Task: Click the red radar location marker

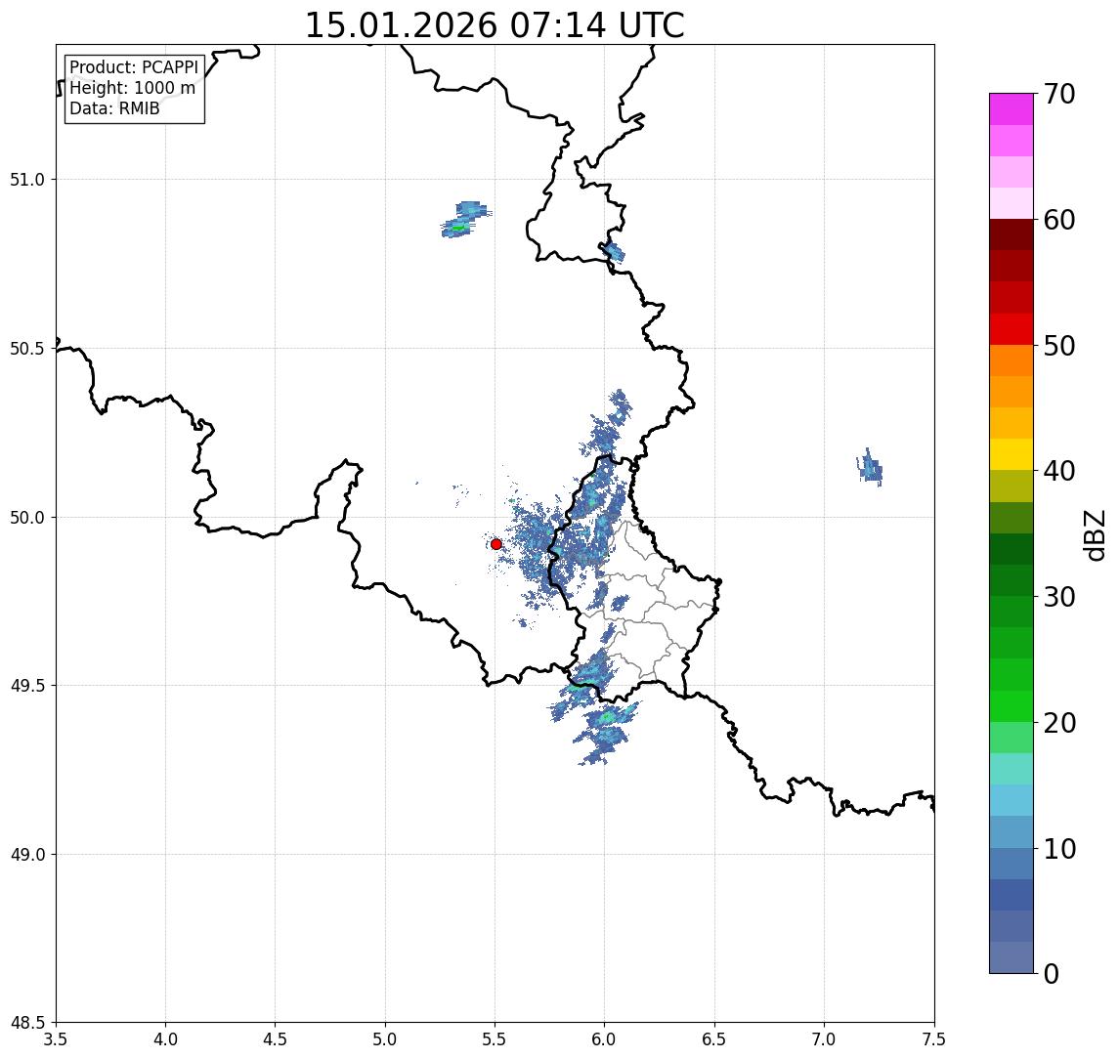Action: 496,544
